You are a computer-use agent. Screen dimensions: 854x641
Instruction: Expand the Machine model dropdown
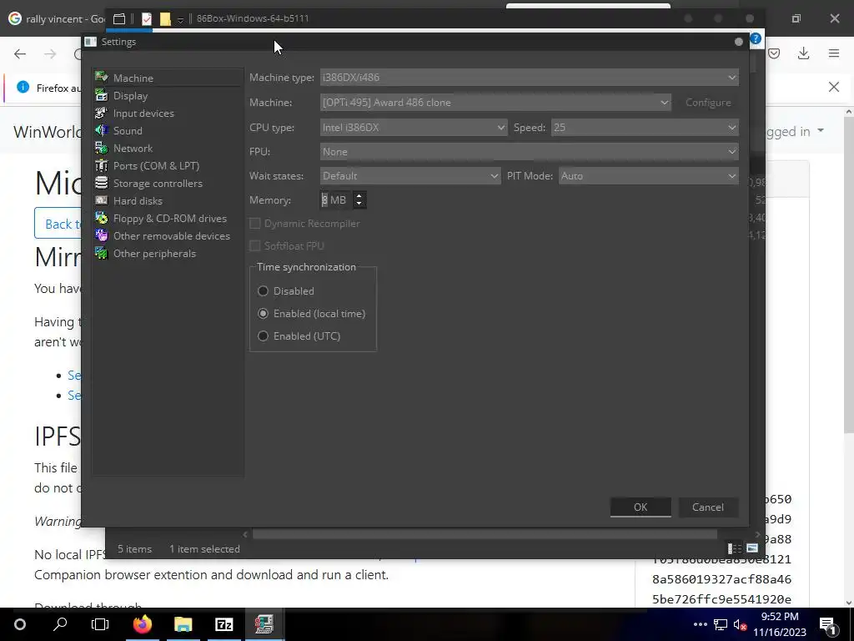click(495, 103)
